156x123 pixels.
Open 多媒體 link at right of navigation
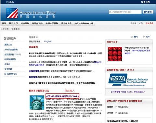pos(133,23)
